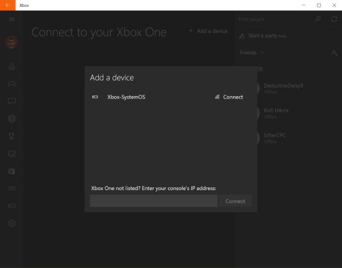Open Achievements trophy icon
Image resolution: width=342 pixels, height=268 pixels.
[x=11, y=136]
